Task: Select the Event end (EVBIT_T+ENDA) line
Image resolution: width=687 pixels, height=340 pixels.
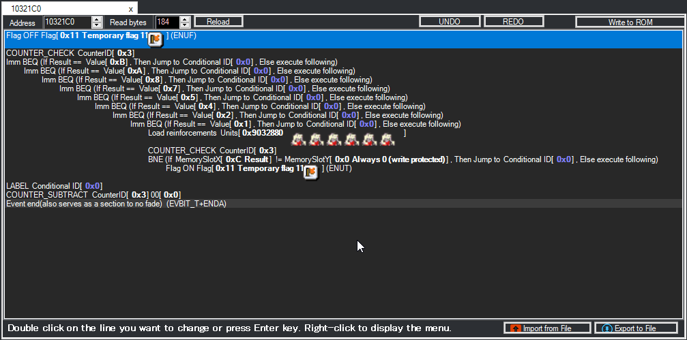Action: 344,204
